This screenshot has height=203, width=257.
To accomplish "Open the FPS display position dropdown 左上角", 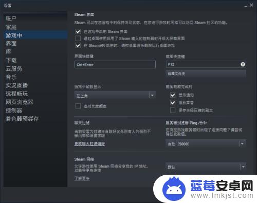I will [115, 95].
